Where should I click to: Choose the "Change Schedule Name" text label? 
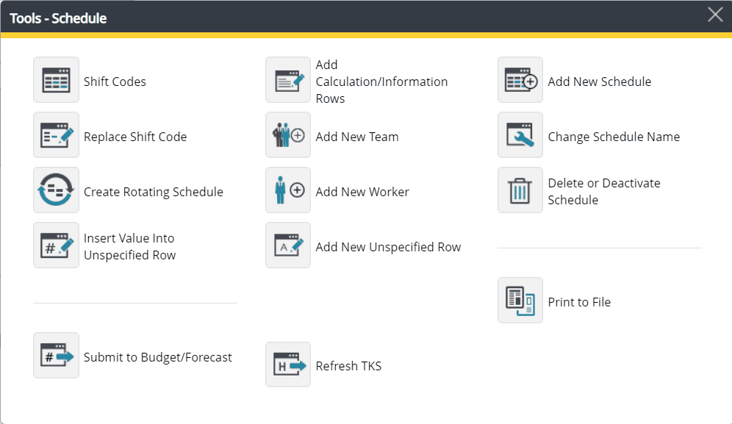click(614, 137)
